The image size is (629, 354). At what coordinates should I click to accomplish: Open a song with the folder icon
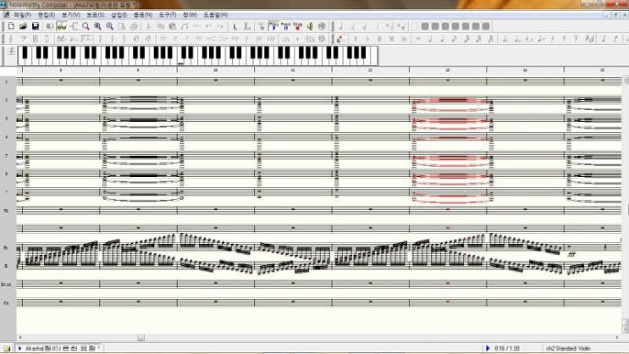click(x=22, y=26)
